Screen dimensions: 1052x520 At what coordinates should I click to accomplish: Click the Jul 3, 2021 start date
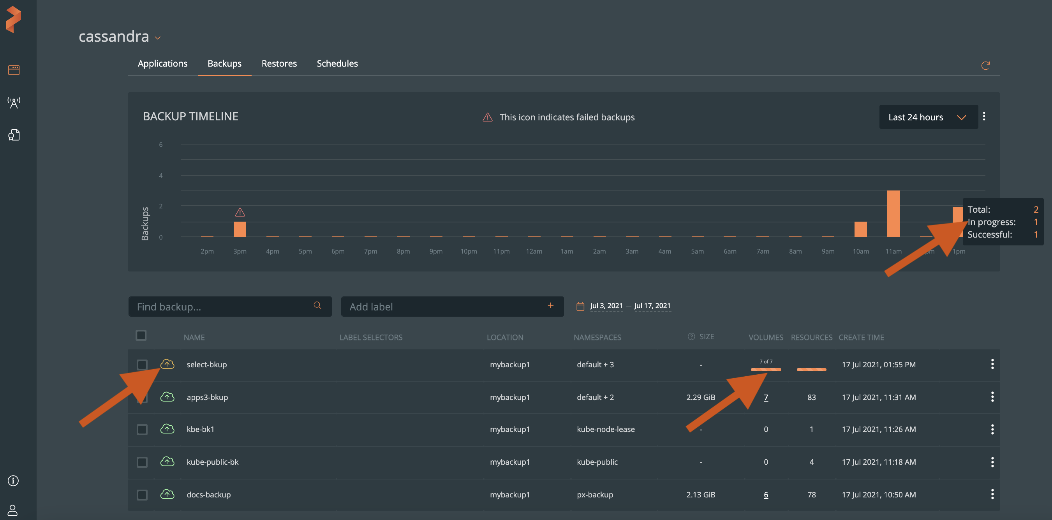click(606, 305)
